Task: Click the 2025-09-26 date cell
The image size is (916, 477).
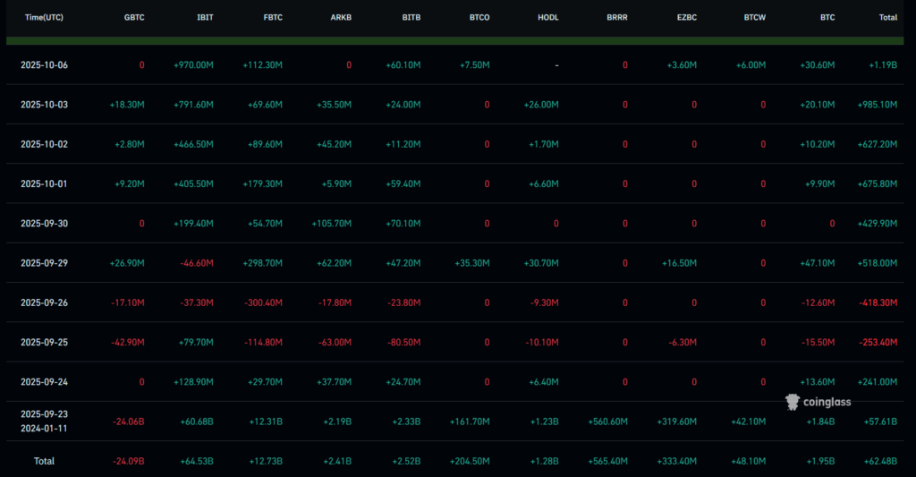Action: [x=44, y=302]
